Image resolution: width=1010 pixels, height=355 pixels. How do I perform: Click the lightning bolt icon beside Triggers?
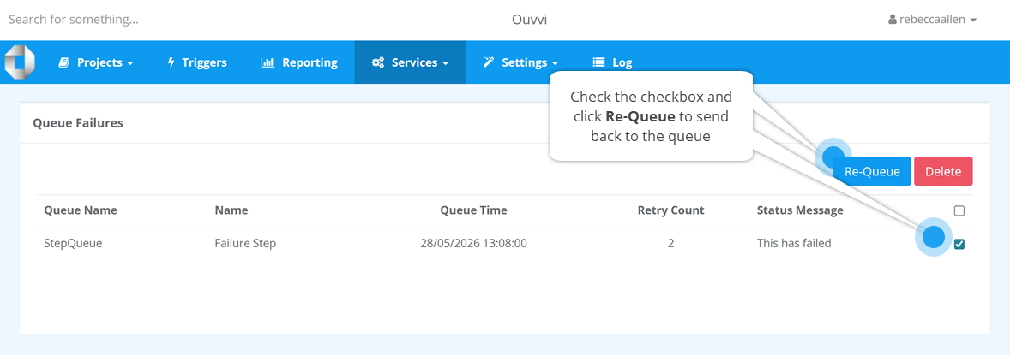[x=171, y=62]
